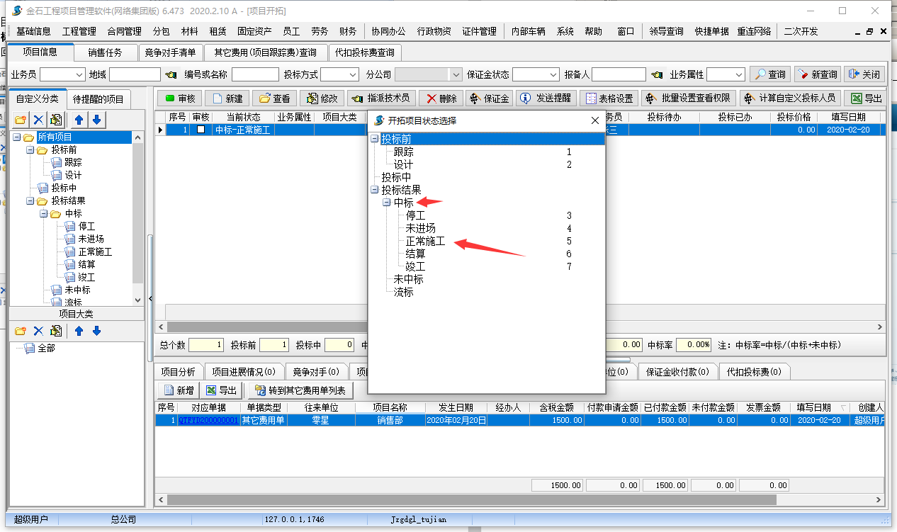The width and height of the screenshot is (897, 532).
Task: Collapse the 中标 node in status dialog
Action: [x=387, y=203]
